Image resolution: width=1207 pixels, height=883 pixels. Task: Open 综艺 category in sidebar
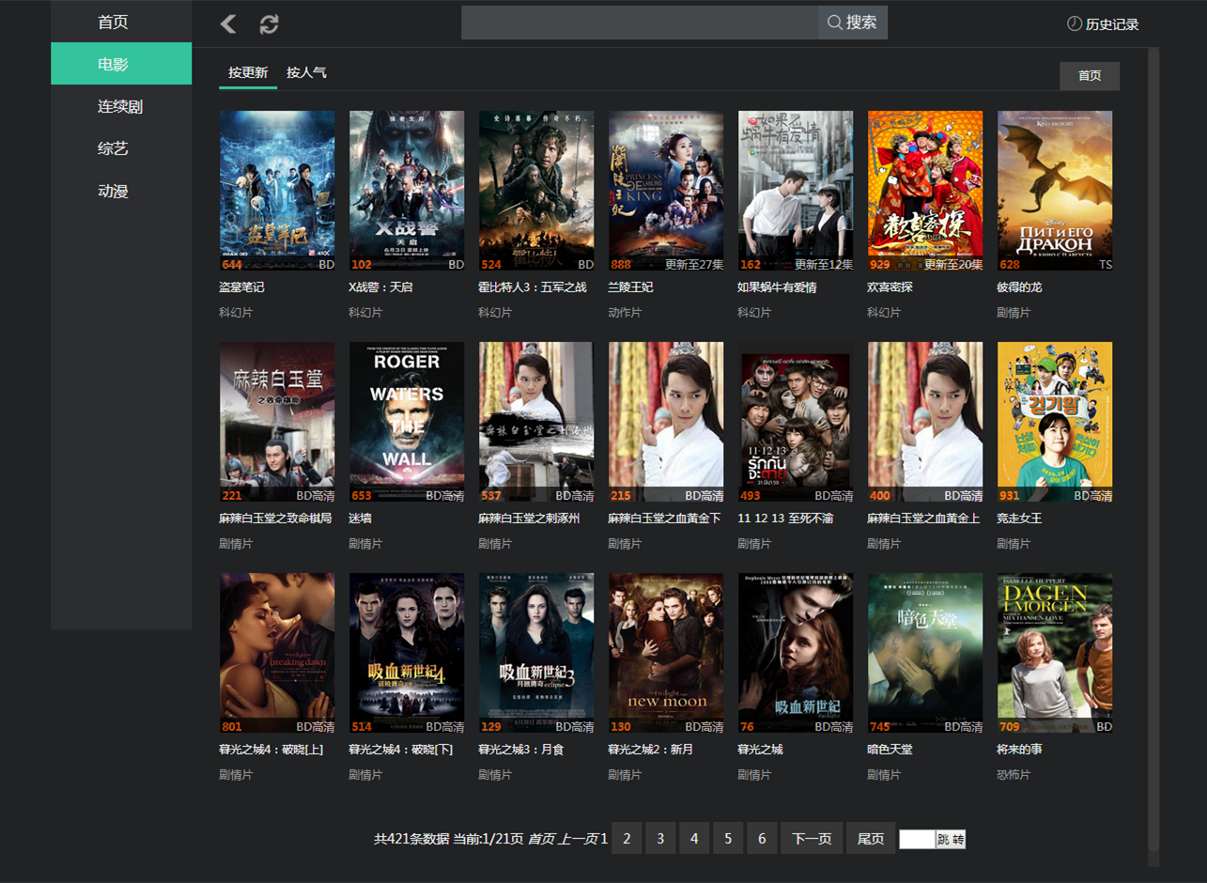[x=121, y=148]
